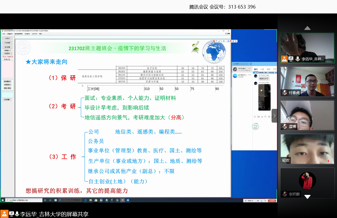Toggle the checkbox at top right of teaching app
The image size is (337, 218).
pos(226,34)
